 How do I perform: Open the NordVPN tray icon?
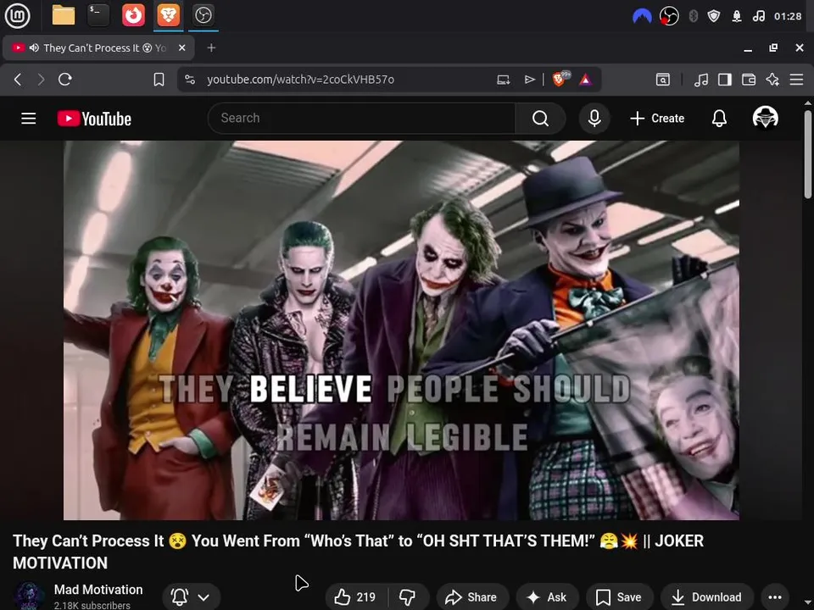pos(642,17)
